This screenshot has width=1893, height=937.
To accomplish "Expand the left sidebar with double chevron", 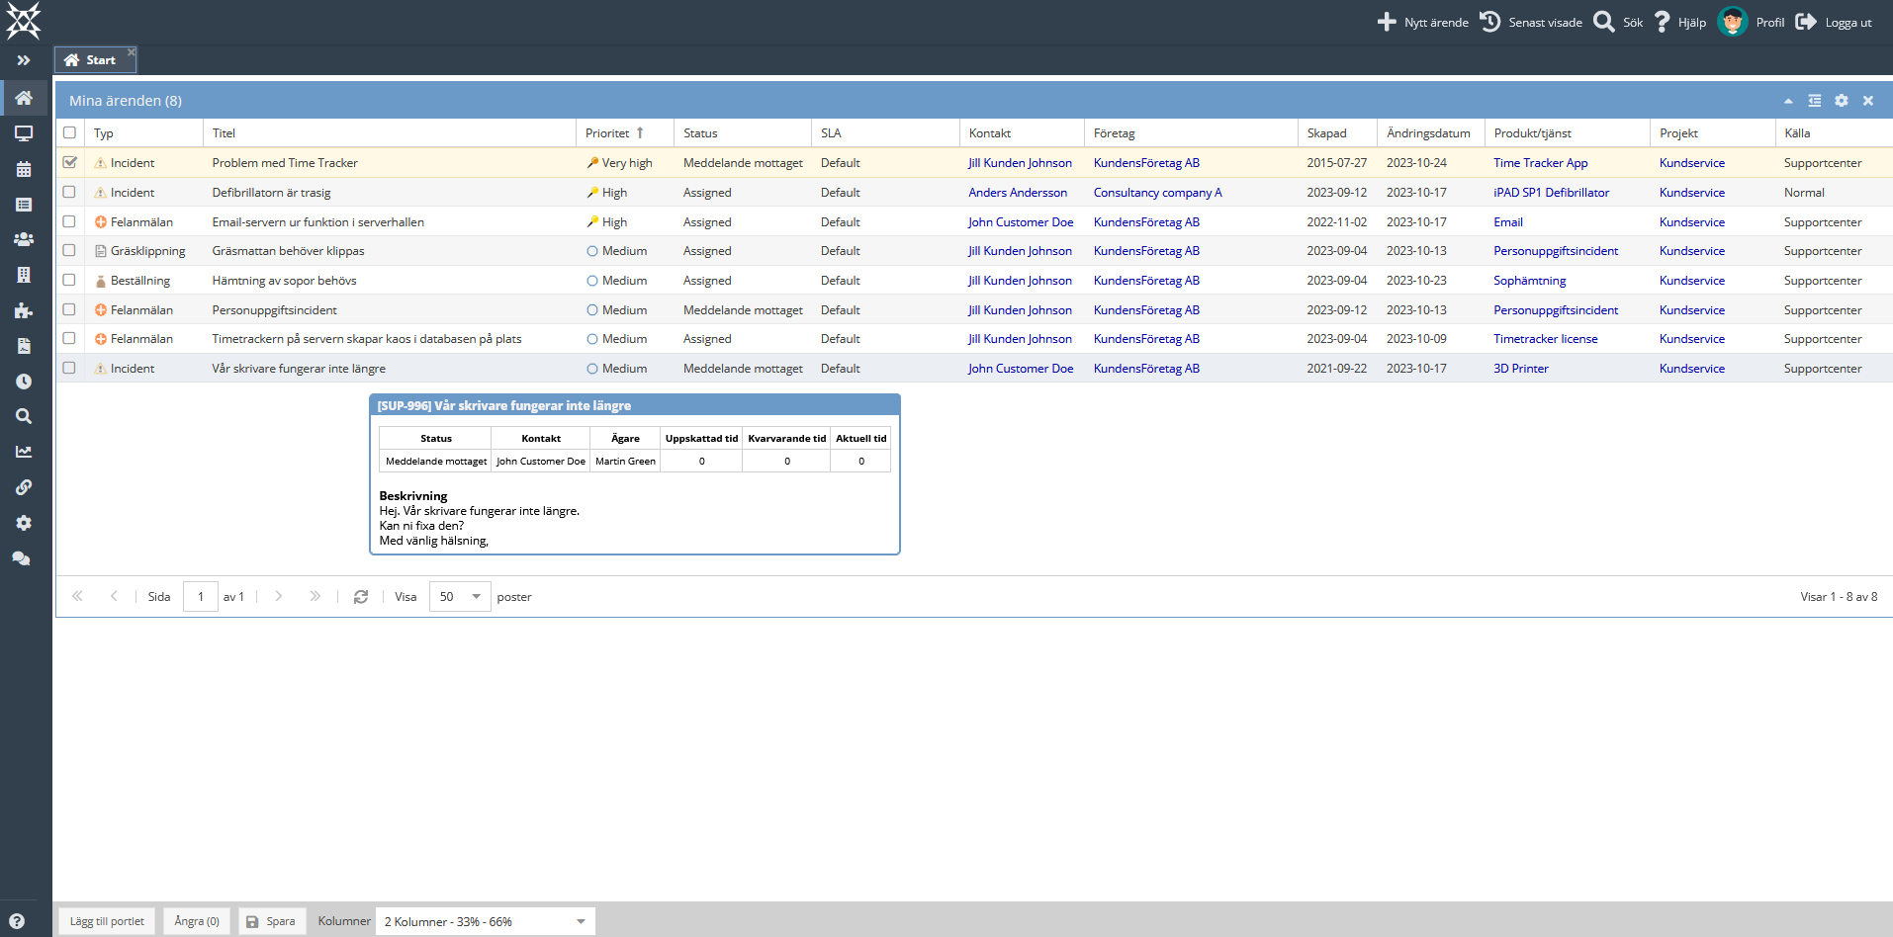I will coord(24,60).
